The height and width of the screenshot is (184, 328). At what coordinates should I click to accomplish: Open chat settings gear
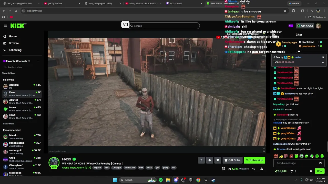coord(311,171)
